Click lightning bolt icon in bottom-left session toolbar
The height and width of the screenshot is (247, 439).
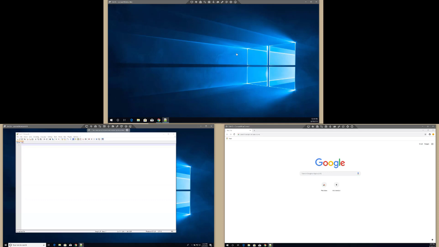pyautogui.click(x=91, y=127)
